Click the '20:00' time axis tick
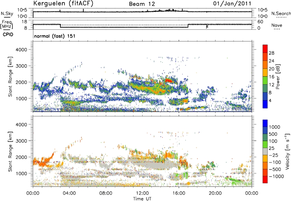The width and height of the screenshot is (291, 201). [215, 193]
